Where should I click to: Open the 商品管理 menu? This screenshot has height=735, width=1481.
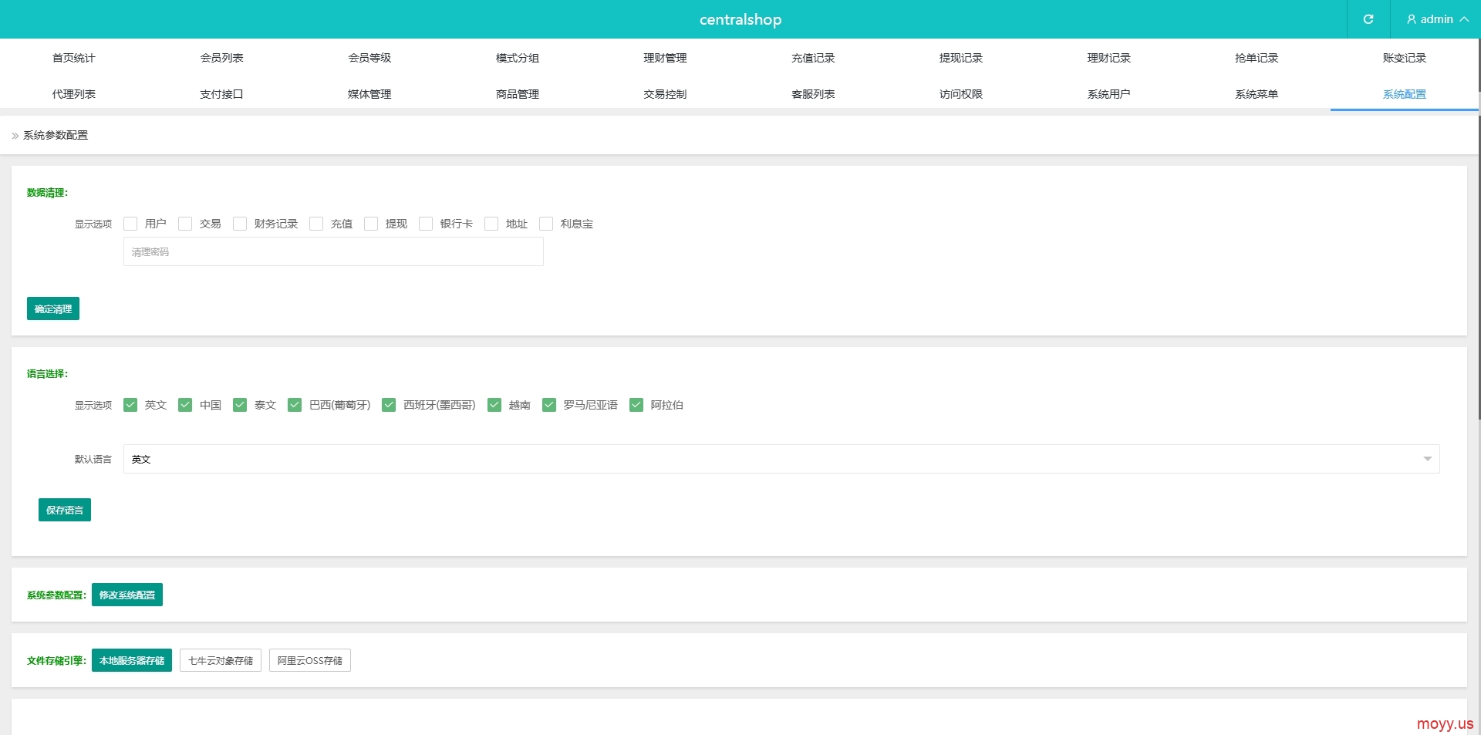click(518, 94)
